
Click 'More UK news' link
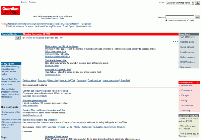pyautogui.click(x=52, y=66)
